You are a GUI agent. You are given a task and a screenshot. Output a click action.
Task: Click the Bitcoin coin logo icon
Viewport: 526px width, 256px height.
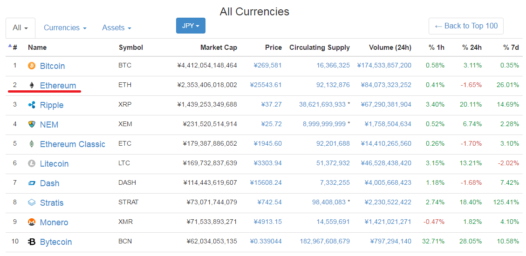tap(32, 66)
